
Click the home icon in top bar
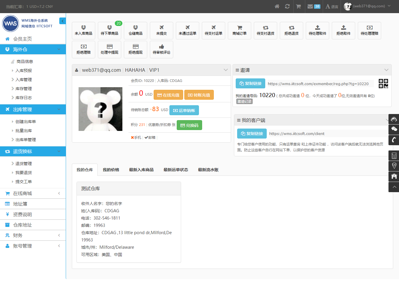tap(277, 6)
